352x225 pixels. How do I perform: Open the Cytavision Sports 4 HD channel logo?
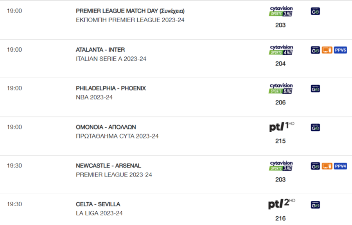tap(281, 50)
